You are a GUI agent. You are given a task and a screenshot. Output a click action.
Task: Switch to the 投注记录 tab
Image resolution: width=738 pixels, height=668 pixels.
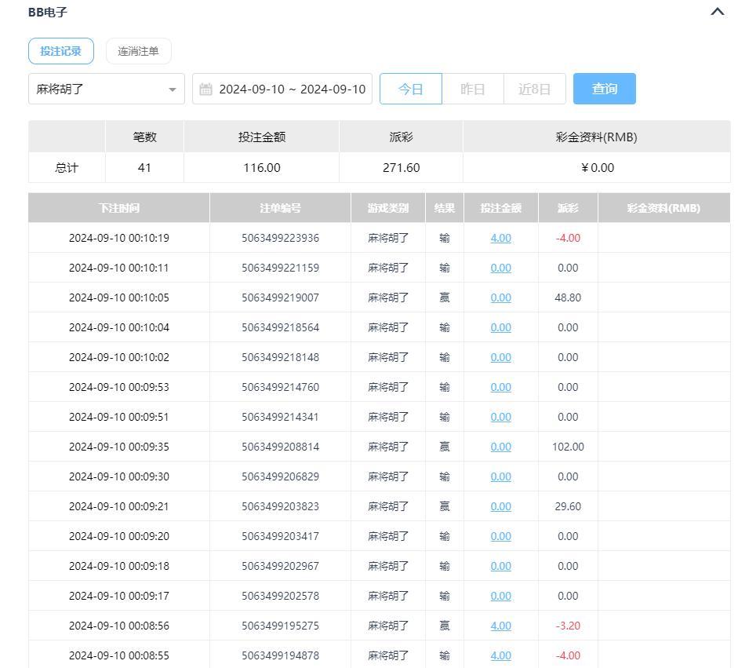61,51
